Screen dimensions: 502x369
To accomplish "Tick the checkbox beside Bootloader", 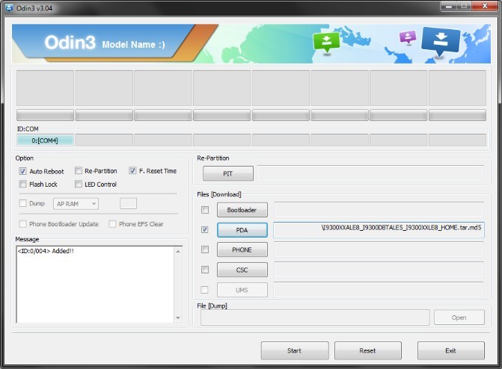I will click(x=205, y=210).
